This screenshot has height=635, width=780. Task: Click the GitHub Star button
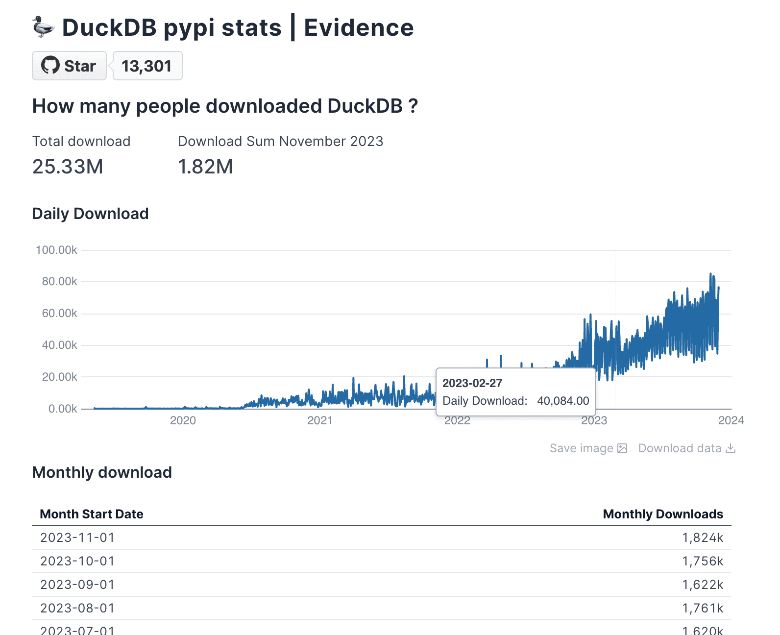click(69, 66)
